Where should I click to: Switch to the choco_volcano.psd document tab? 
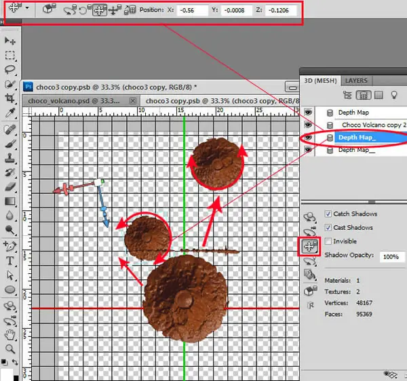pyautogui.click(x=74, y=101)
